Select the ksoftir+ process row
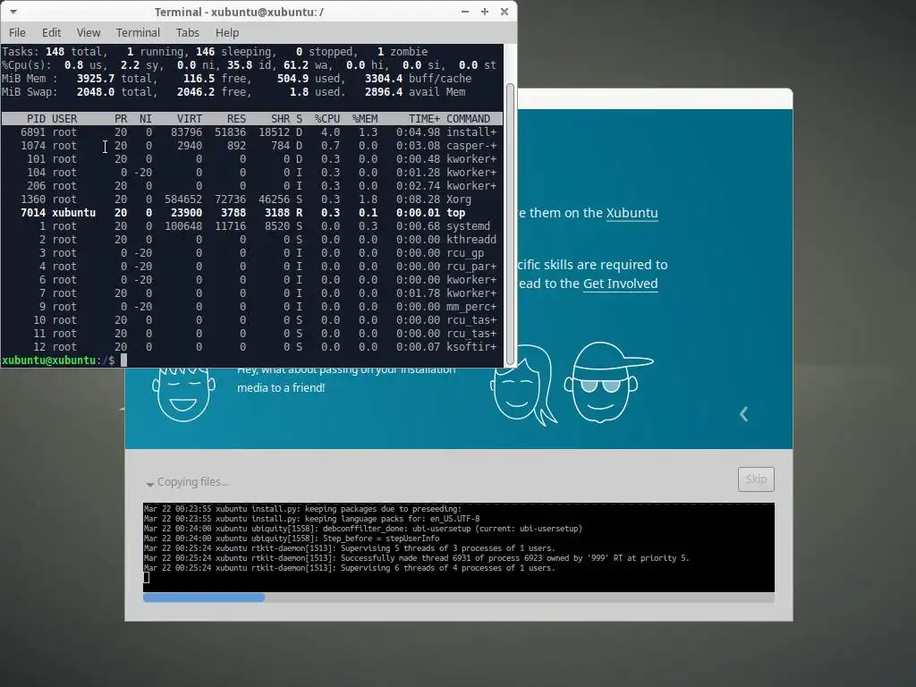The width and height of the screenshot is (916, 687). click(x=251, y=347)
